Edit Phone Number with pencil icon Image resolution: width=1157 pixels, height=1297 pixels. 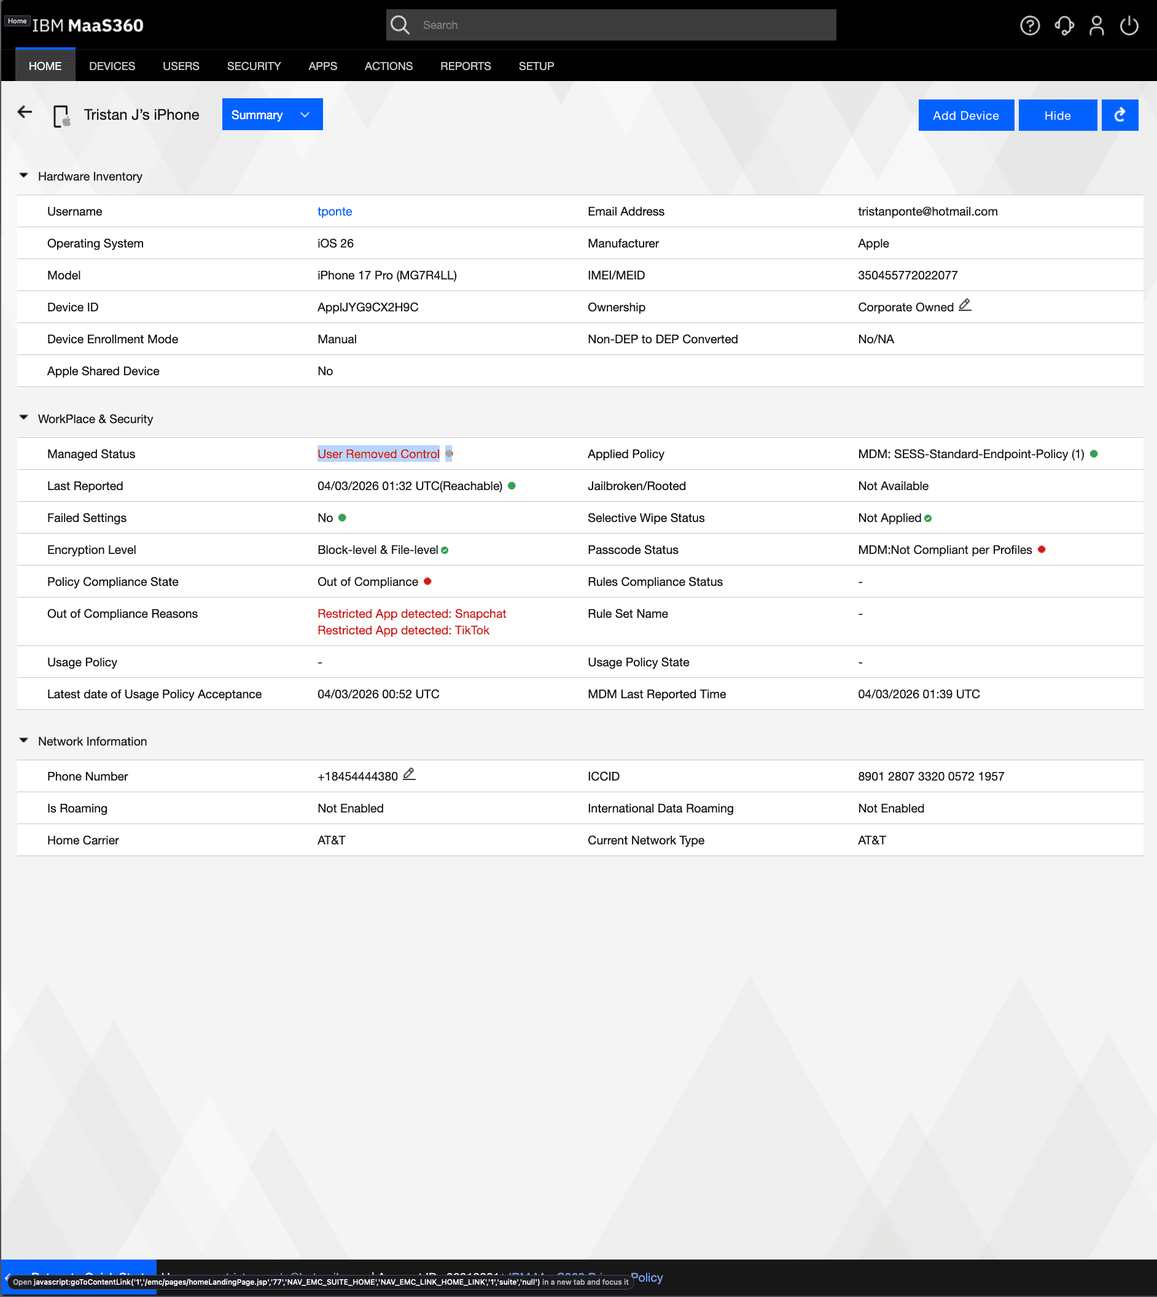click(410, 774)
